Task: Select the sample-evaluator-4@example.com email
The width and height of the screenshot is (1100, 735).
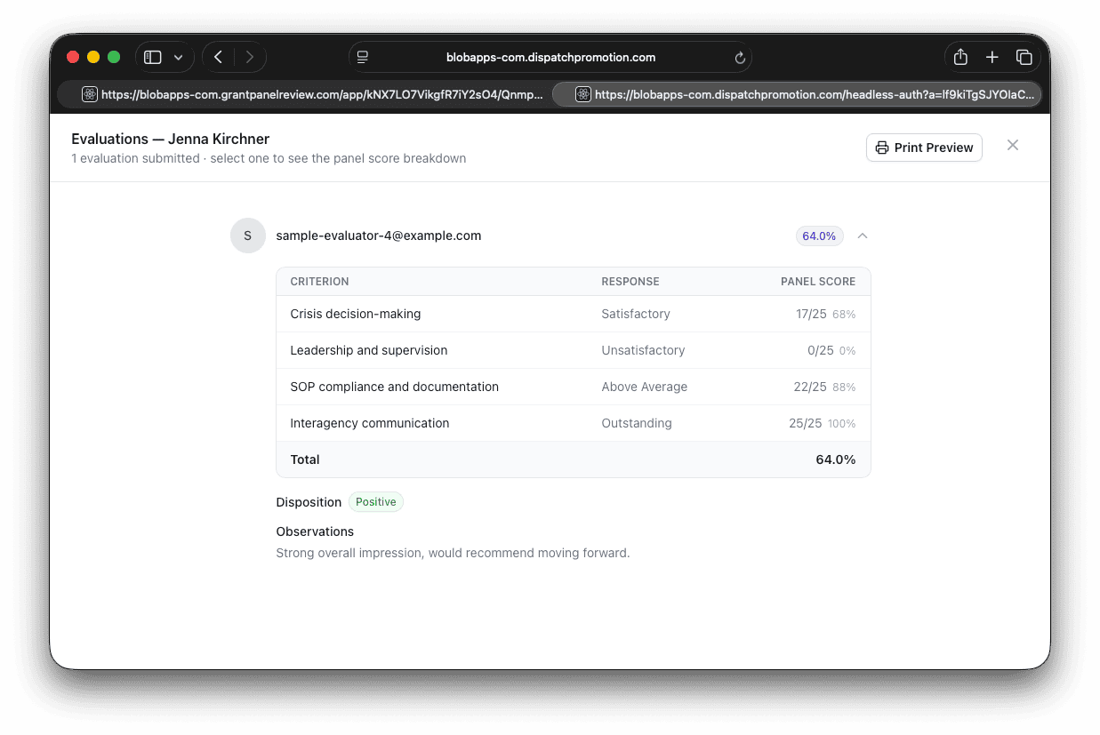Action: (x=379, y=236)
